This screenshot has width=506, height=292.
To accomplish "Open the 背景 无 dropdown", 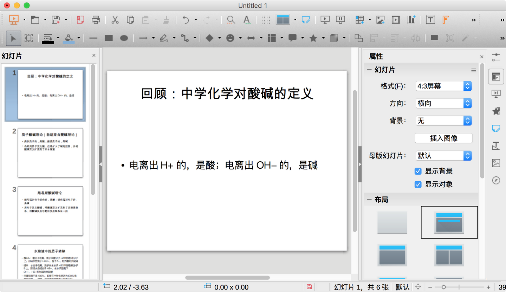I will coord(443,121).
